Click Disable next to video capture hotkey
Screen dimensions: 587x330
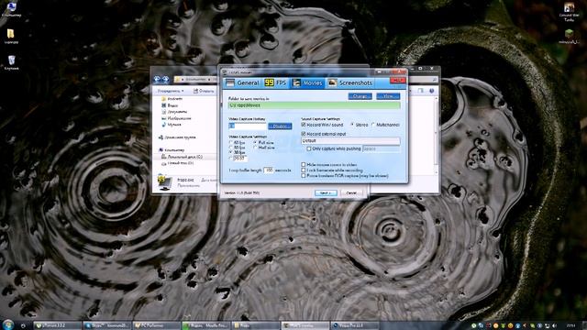tap(280, 126)
